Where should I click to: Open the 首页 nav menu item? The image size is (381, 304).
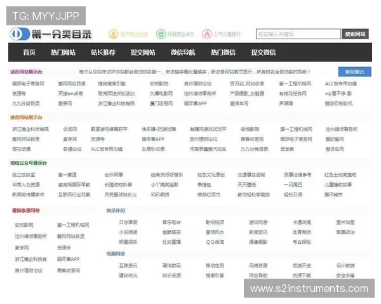click(29, 53)
